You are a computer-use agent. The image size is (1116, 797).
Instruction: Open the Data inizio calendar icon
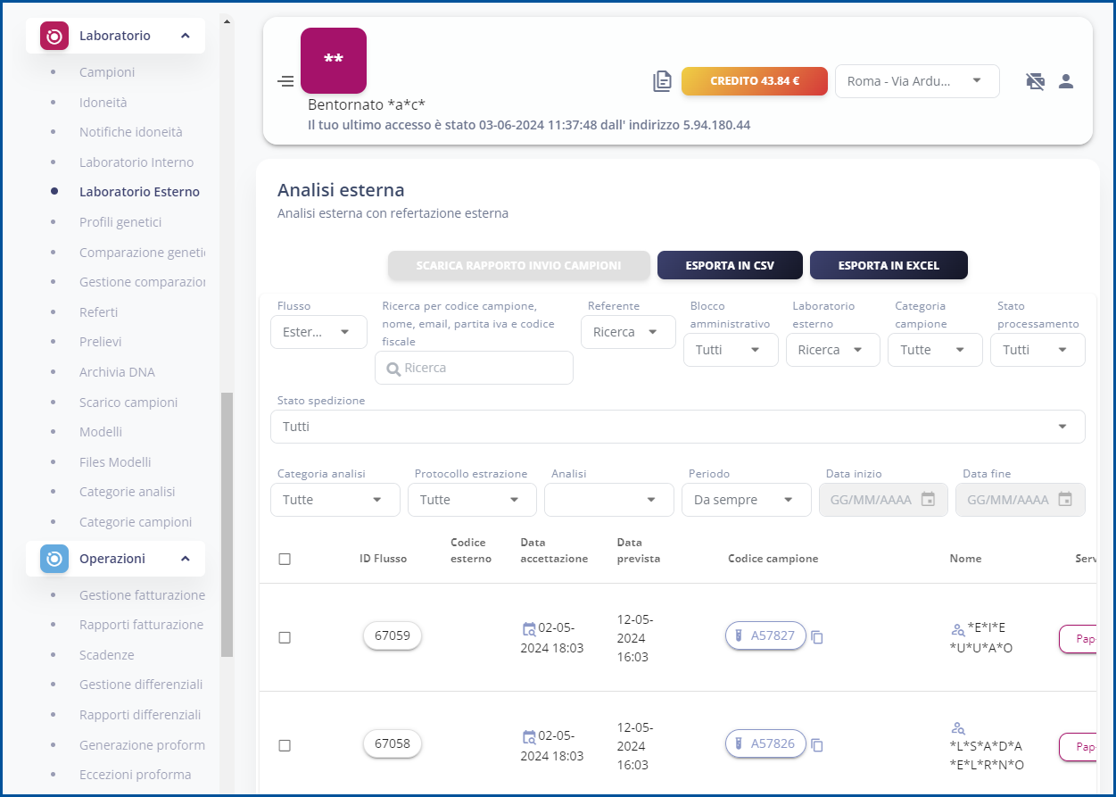tap(928, 500)
